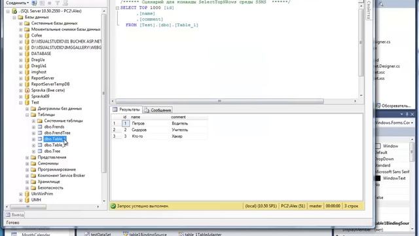Image resolution: width=419 pixels, height=236 pixels.
Task: Open the Соединить dropdown
Action: tap(18, 3)
